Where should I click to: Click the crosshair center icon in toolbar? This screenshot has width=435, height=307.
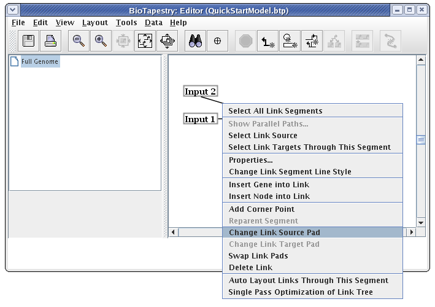217,41
